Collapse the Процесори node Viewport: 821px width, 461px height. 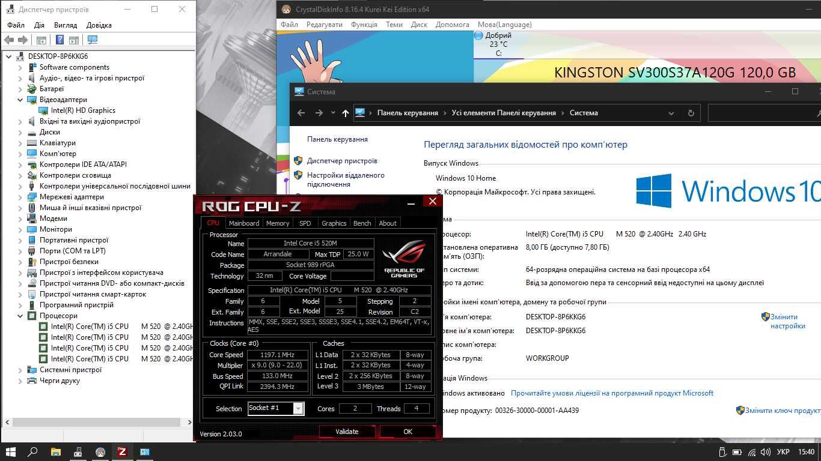[x=20, y=316]
